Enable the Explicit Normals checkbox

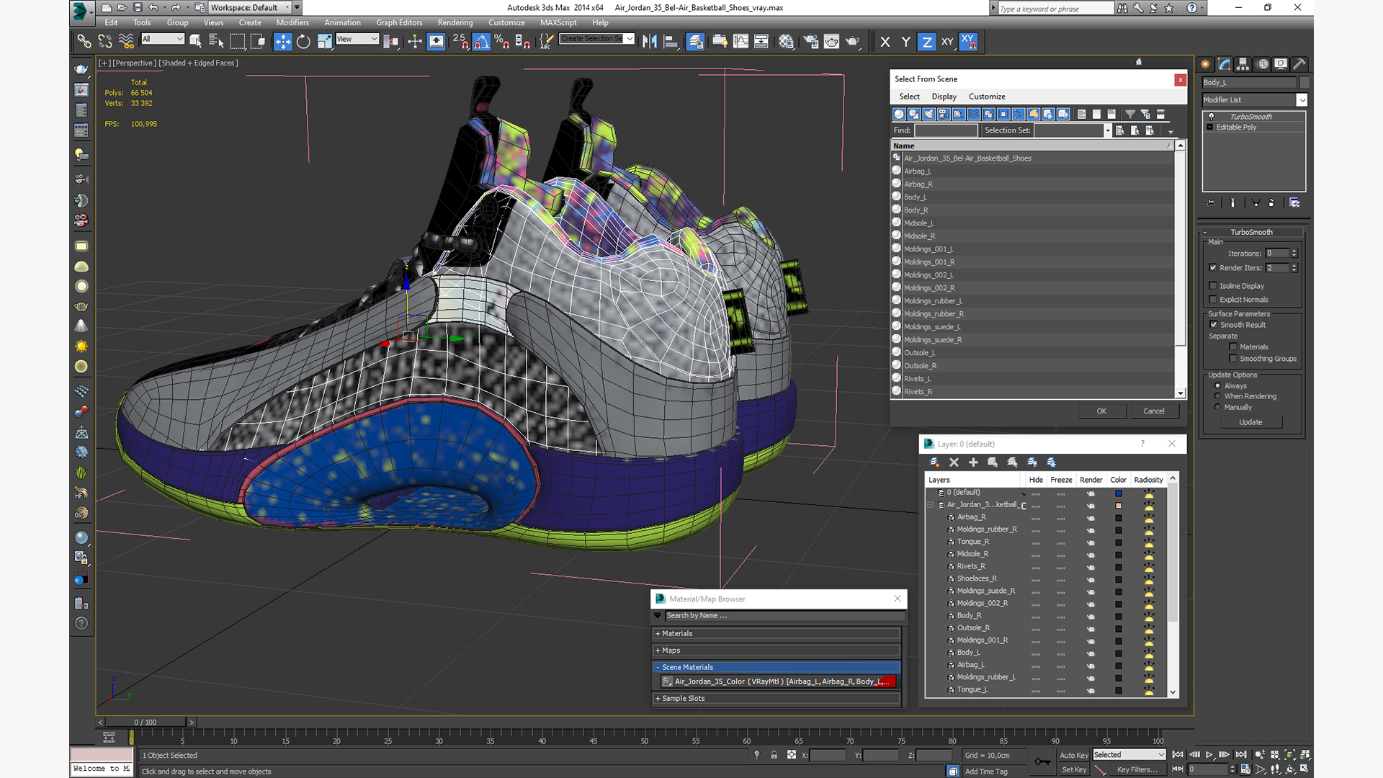pos(1214,300)
